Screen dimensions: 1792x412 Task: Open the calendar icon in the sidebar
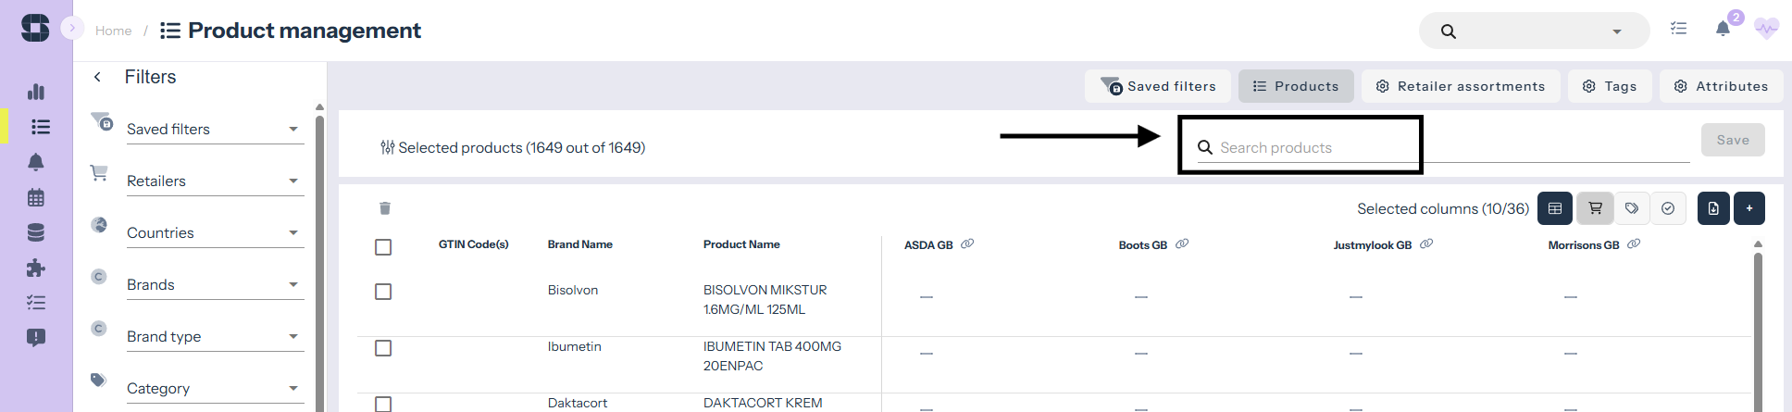[36, 197]
